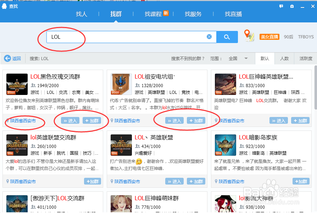317x213 pixels.
Task: Open title LOL祖安电坑组
Action: (155, 77)
